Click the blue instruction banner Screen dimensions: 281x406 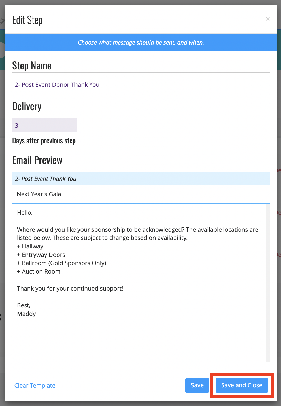[x=141, y=42]
